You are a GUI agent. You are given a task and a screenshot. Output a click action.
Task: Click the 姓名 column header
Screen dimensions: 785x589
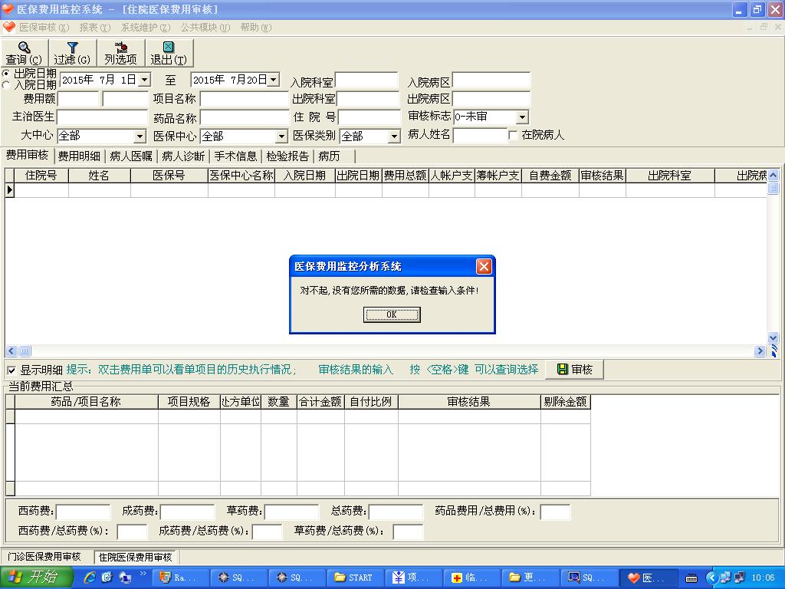(x=99, y=176)
